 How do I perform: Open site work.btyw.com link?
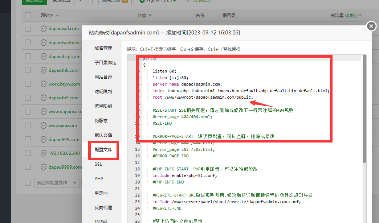point(64,84)
